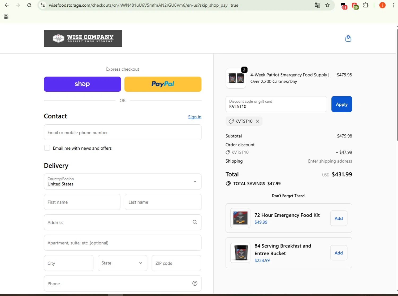The width and height of the screenshot is (398, 296).
Task: Click the City field
Action: [68, 263]
